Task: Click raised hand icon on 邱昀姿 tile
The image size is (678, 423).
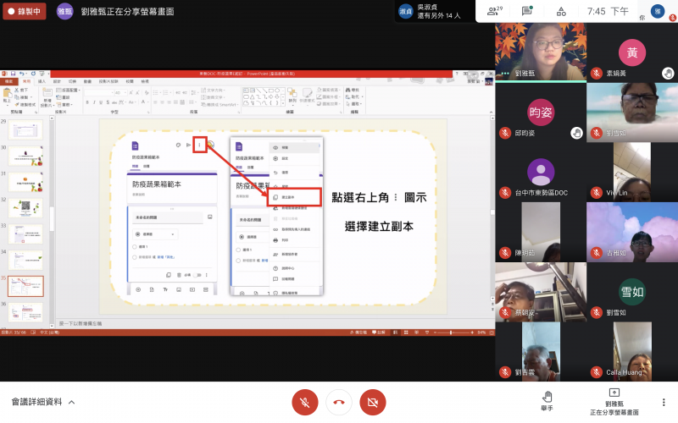Action: click(x=576, y=133)
